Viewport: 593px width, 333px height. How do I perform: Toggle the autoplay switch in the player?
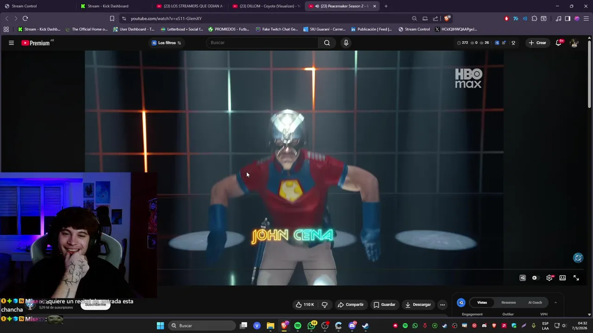[535, 278]
